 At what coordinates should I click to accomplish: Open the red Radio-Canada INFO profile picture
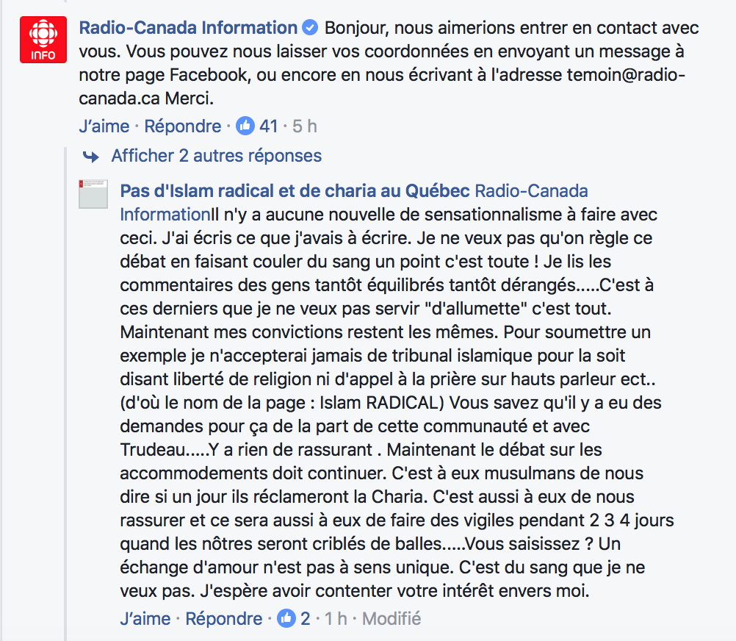(43, 40)
